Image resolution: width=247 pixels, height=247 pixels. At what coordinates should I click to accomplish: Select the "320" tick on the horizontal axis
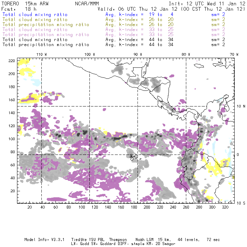click(x=225, y=207)
